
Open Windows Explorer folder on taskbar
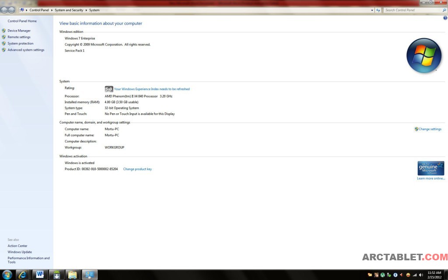[73, 275]
